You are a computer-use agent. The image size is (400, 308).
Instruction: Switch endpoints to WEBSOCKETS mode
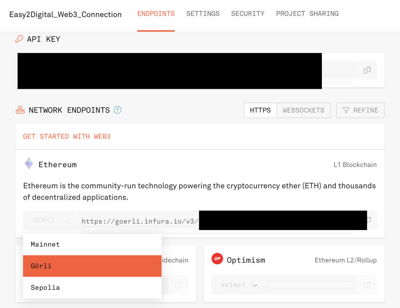click(x=304, y=110)
